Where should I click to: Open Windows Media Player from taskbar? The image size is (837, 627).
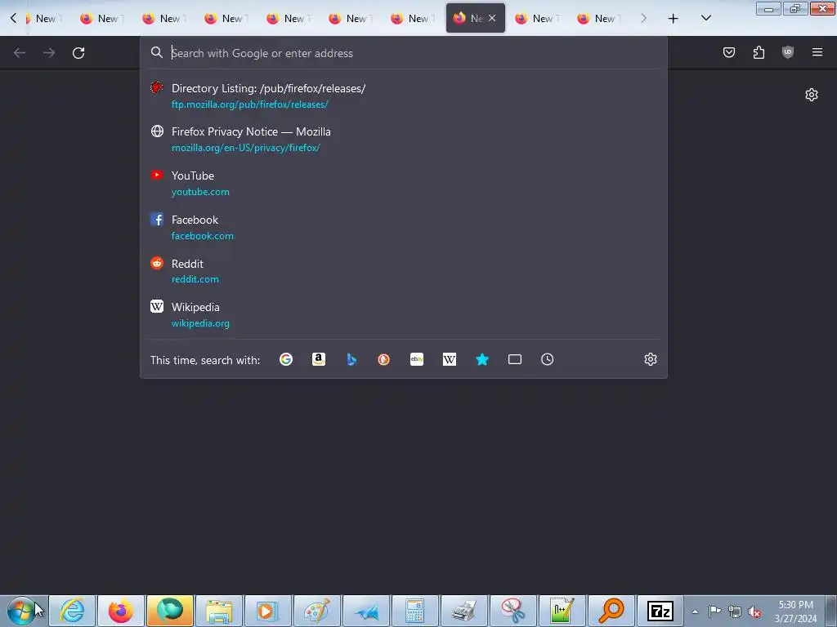(268, 611)
